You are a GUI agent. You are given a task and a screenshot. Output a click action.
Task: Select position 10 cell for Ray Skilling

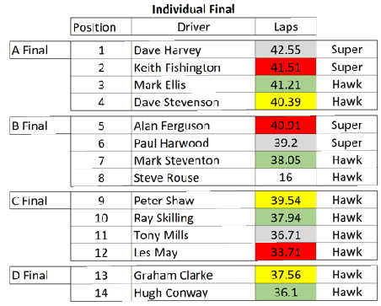click(x=101, y=217)
